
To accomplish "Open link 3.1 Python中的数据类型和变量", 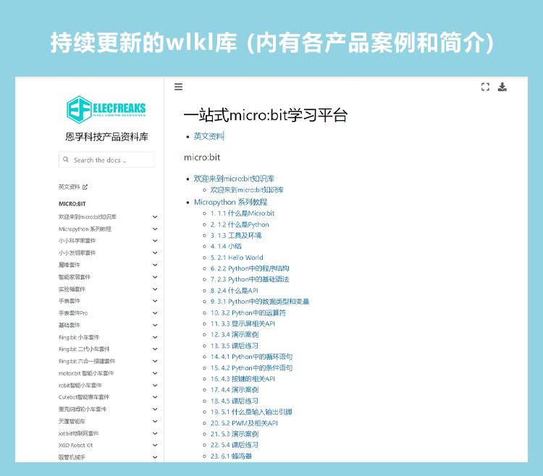I will pyautogui.click(x=260, y=302).
